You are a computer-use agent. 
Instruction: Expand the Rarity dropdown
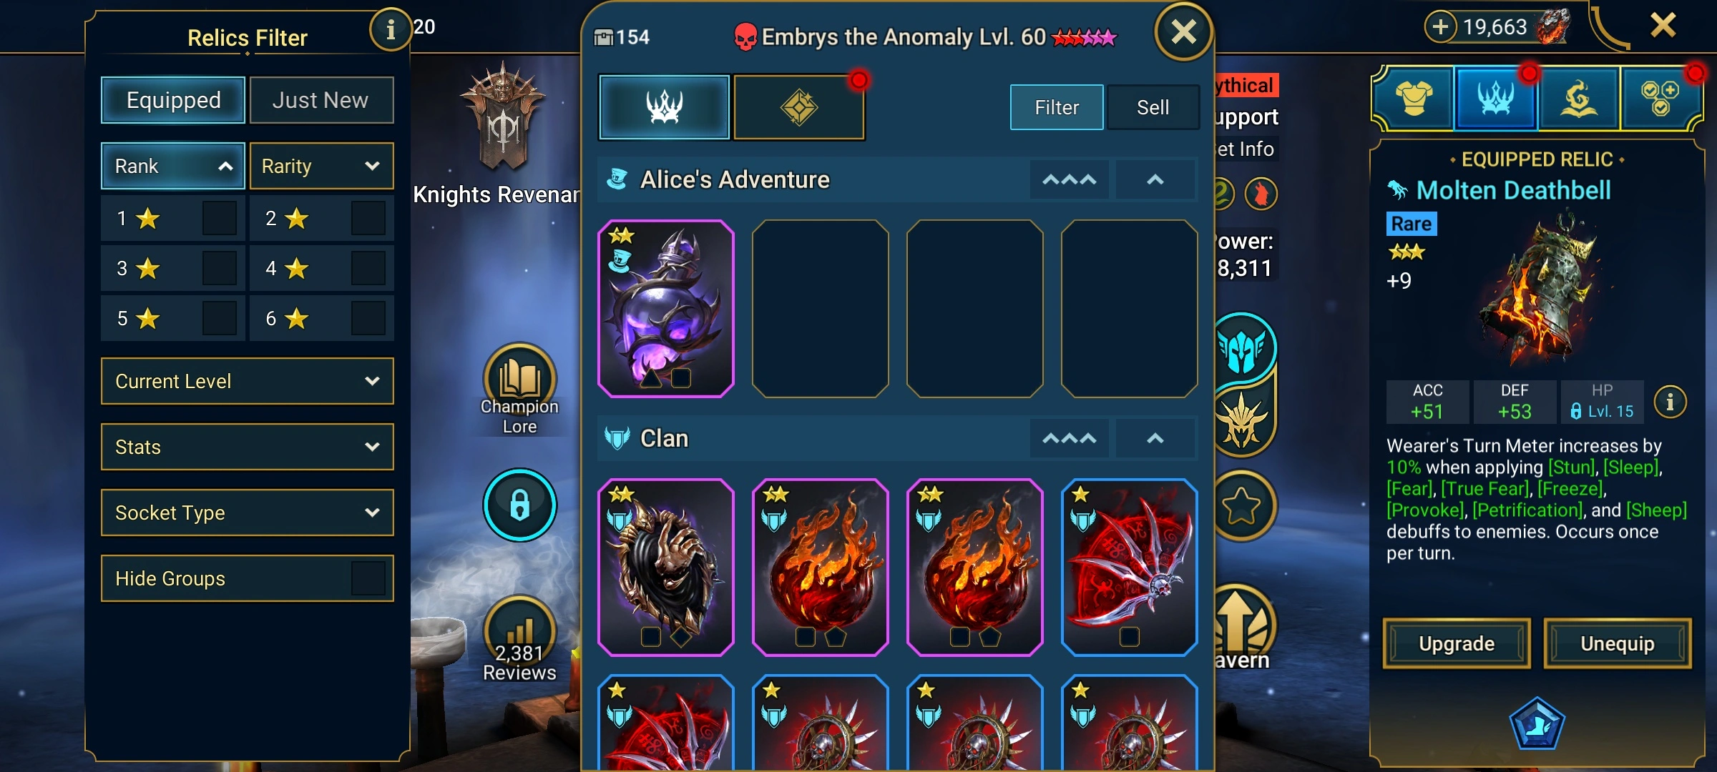coord(321,166)
